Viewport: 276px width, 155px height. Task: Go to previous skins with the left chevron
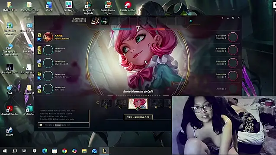pos(97,102)
